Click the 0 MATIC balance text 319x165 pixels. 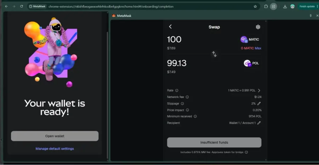tap(247, 48)
